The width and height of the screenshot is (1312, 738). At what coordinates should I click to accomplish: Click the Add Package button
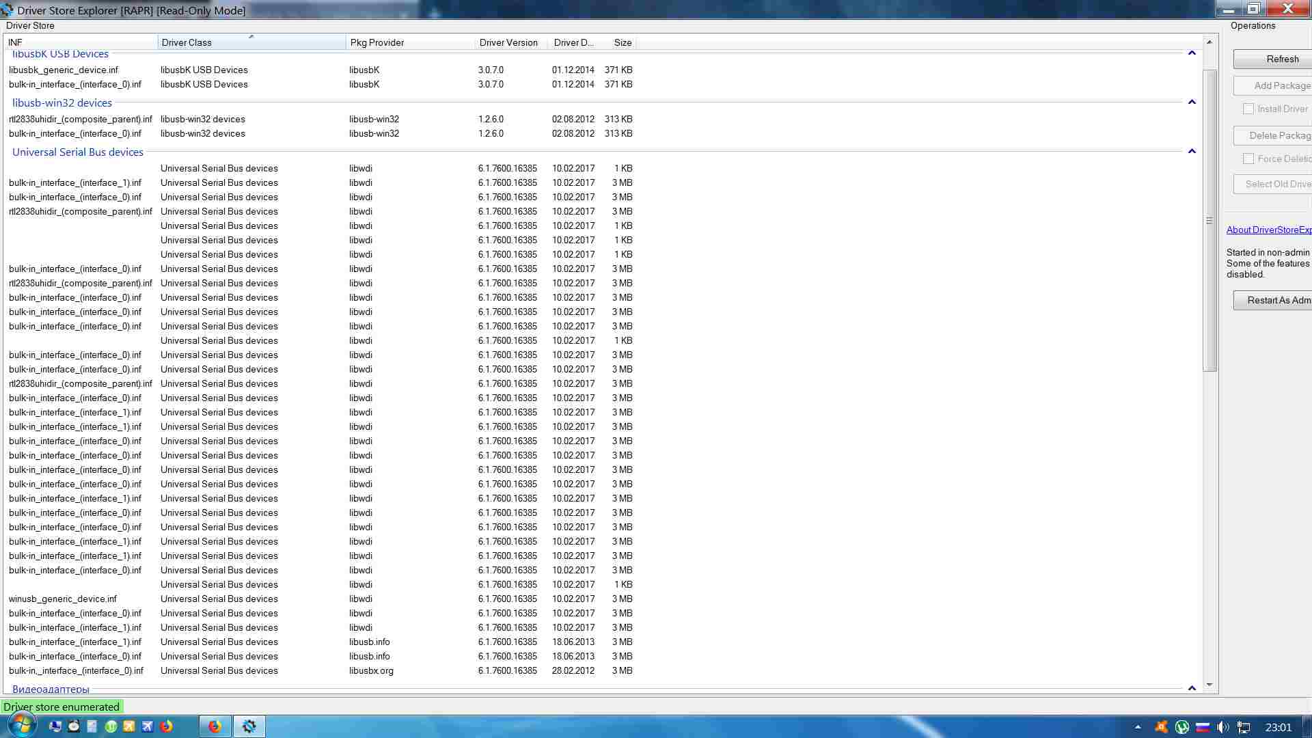pos(1272,85)
